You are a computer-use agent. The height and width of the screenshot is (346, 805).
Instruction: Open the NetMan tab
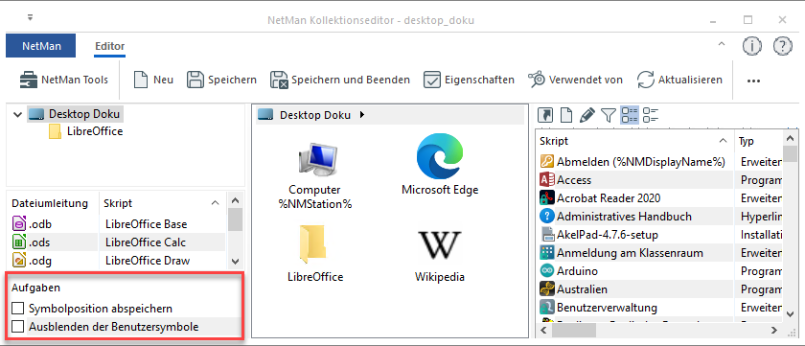click(x=41, y=46)
